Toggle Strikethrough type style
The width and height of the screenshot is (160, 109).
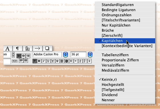[x=57, y=61]
